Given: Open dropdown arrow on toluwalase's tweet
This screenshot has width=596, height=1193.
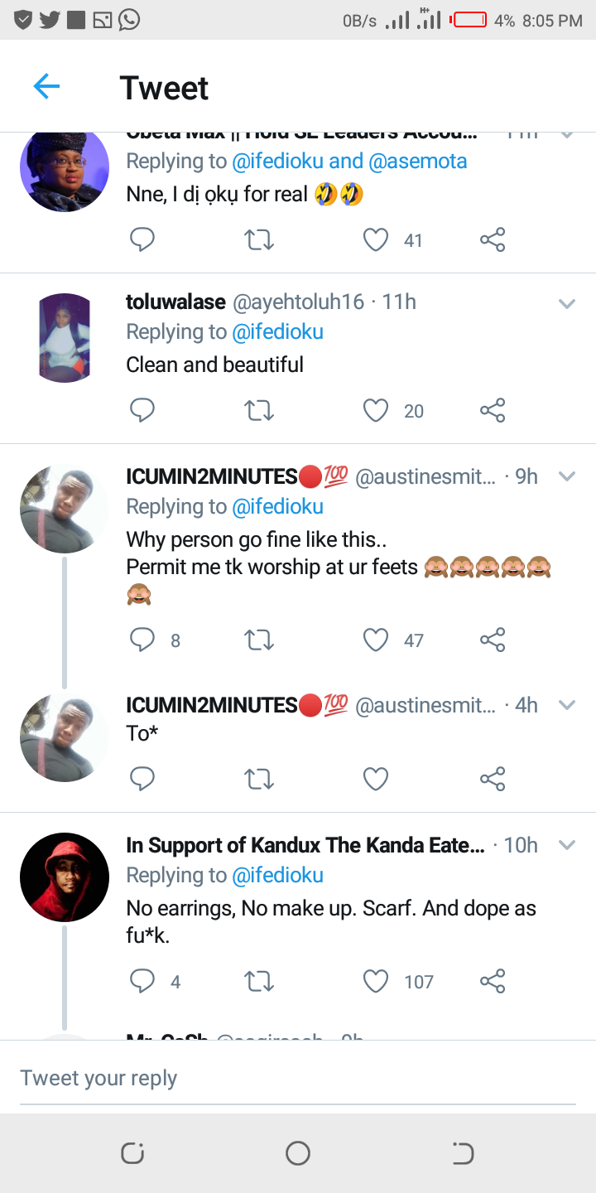Looking at the screenshot, I should pos(567,304).
